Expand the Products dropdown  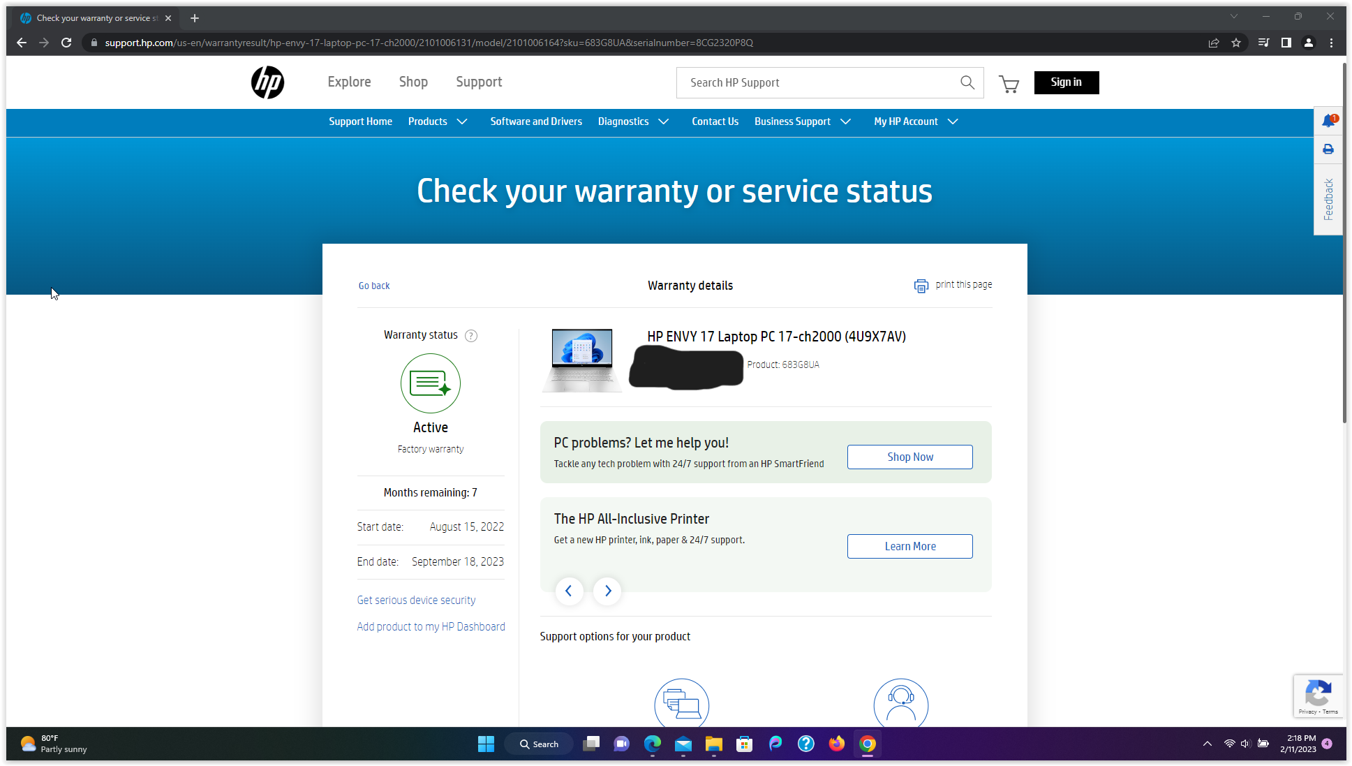[x=438, y=121]
